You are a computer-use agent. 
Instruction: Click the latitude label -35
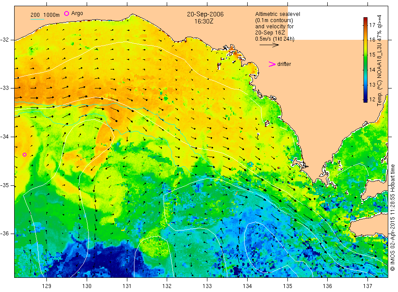pos(4,185)
